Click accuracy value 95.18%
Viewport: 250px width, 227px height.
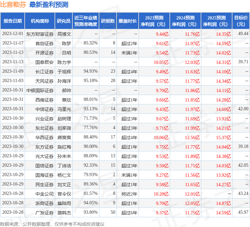[x=91, y=80]
